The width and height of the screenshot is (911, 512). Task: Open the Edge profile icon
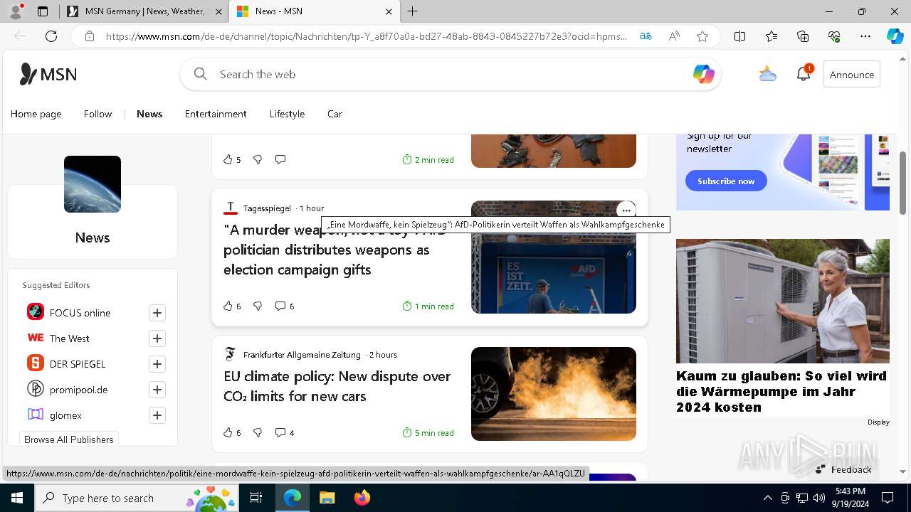(16, 11)
